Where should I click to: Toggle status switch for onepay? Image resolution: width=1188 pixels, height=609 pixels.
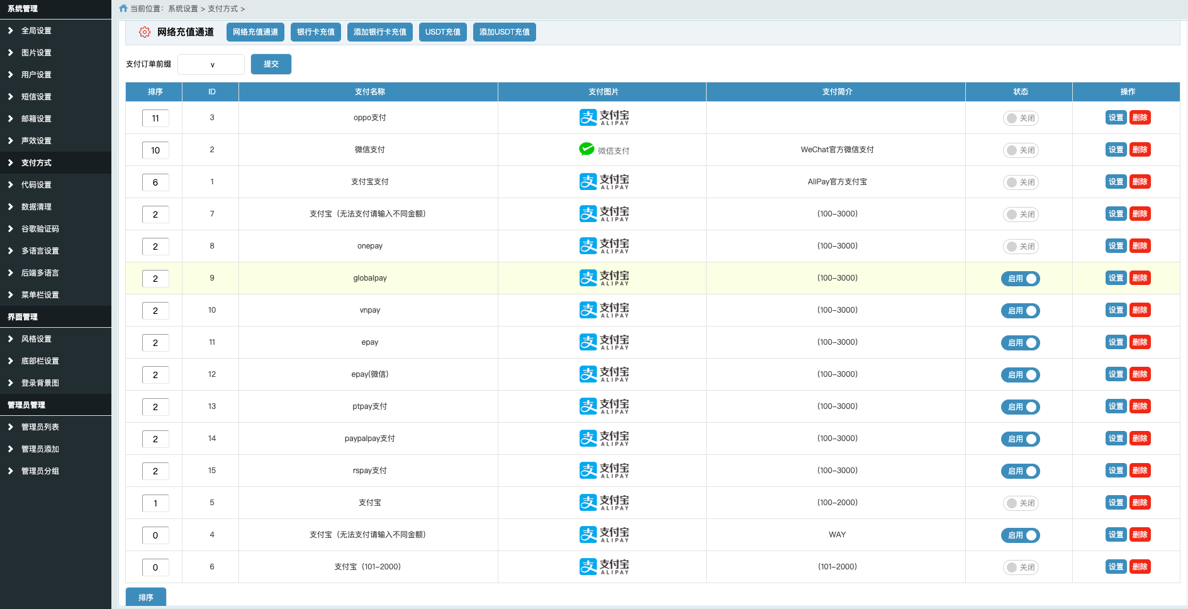tap(1021, 247)
